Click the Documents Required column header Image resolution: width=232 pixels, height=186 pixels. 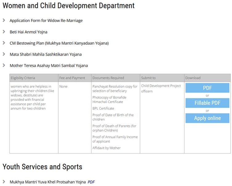pos(108,78)
